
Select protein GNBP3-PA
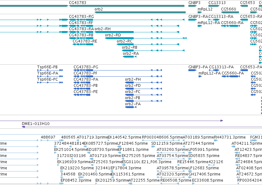coord(198,67)
